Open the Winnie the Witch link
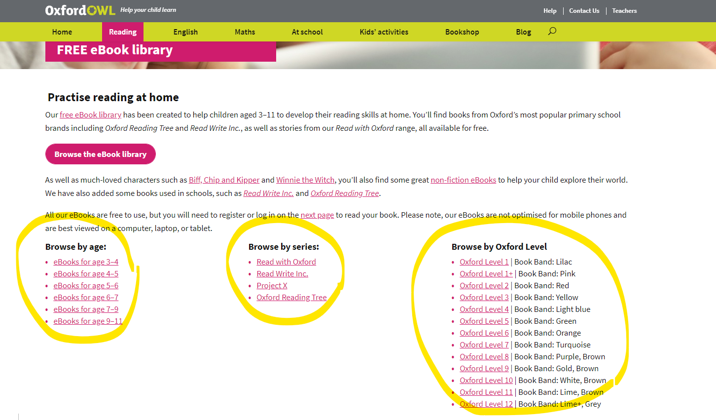 point(305,180)
